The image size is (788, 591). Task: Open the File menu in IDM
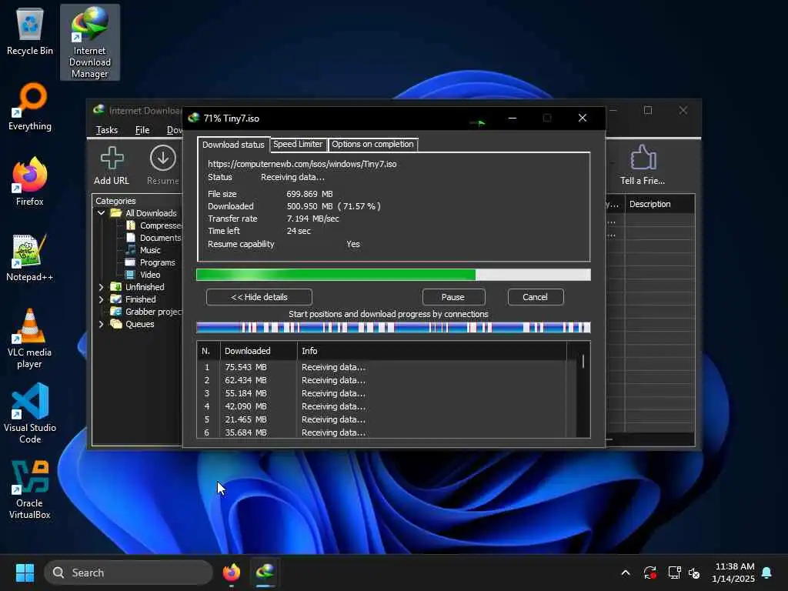coord(142,130)
